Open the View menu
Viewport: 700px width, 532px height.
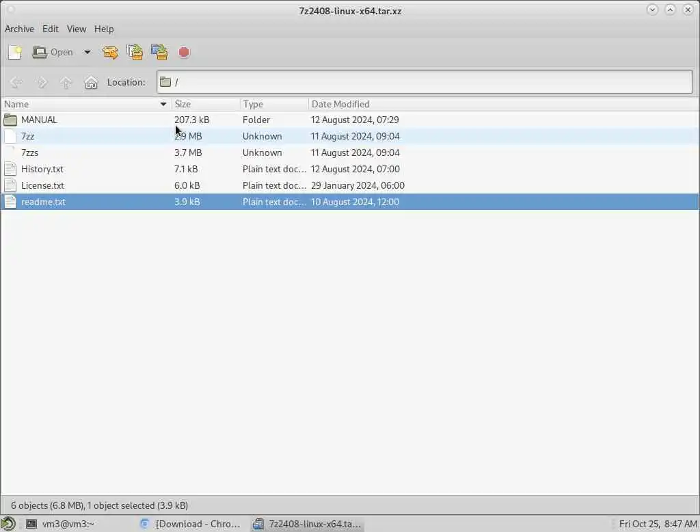[x=77, y=29]
